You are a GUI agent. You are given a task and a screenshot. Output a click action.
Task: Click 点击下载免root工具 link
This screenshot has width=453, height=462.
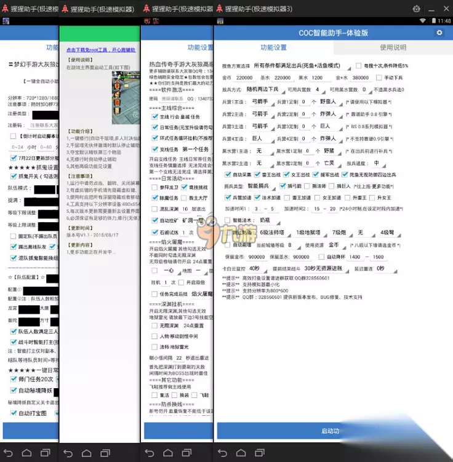[x=101, y=50]
